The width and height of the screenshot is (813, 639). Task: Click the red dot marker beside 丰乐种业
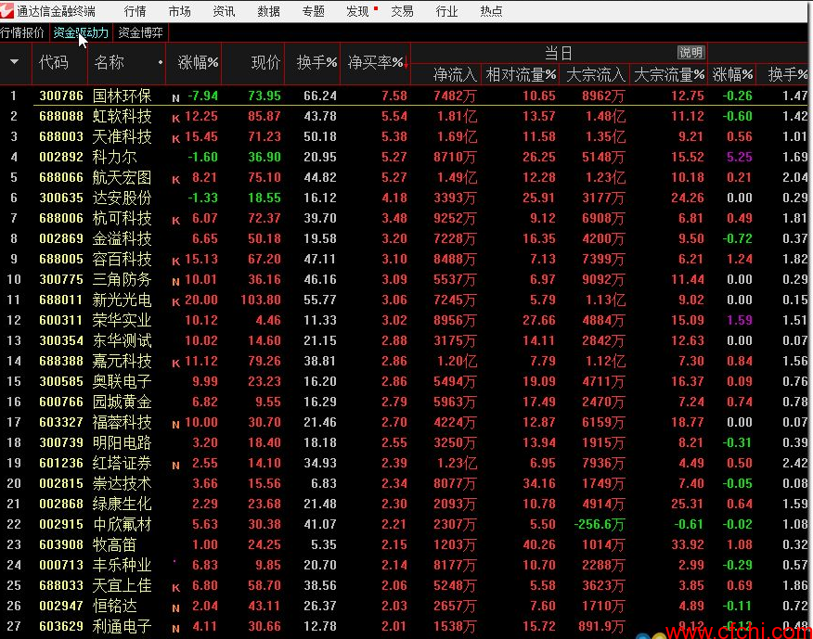click(174, 561)
